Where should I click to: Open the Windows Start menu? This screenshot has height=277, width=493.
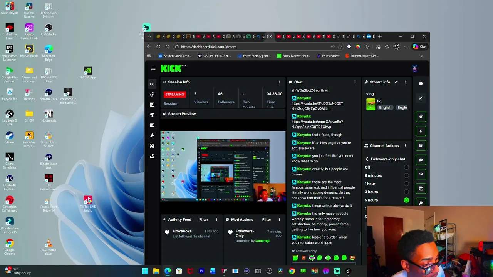(x=145, y=271)
